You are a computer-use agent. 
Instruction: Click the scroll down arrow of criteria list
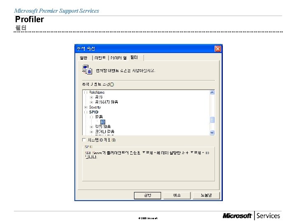point(212,132)
